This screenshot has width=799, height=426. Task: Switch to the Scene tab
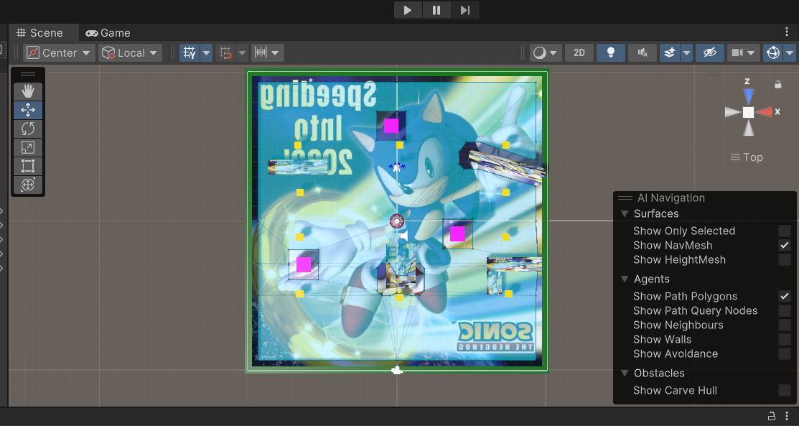[39, 32]
